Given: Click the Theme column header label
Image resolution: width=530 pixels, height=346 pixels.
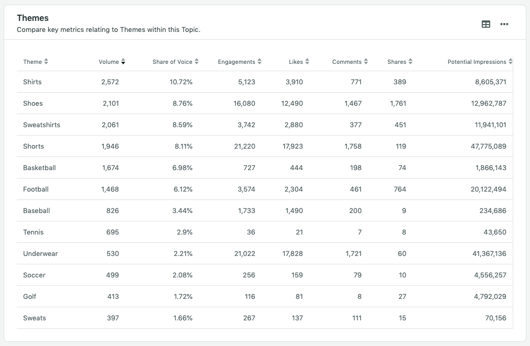Looking at the screenshot, I should tap(33, 62).
